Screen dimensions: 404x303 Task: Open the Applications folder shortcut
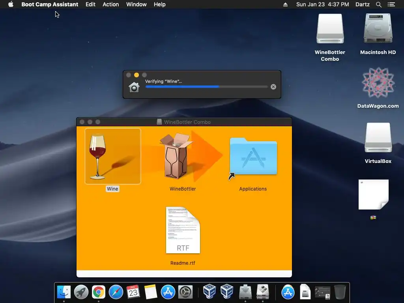[253, 157]
